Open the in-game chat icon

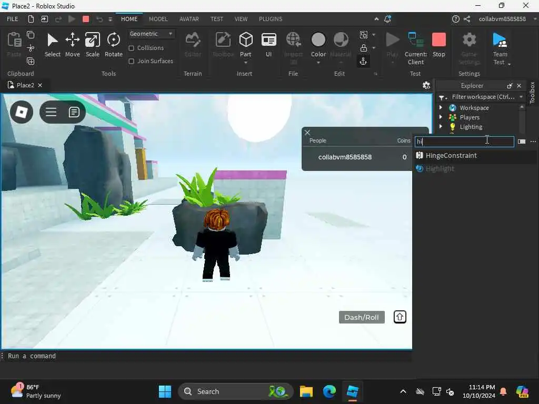point(74,112)
